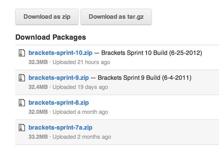Image resolution: width=219 pixels, height=155 pixels.
Task: Click the Download Packages heading
Action: tap(51, 37)
